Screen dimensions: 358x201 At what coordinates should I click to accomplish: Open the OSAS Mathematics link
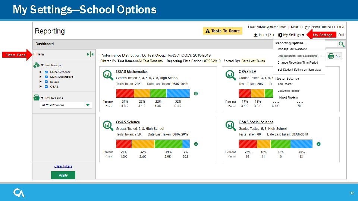(132, 71)
